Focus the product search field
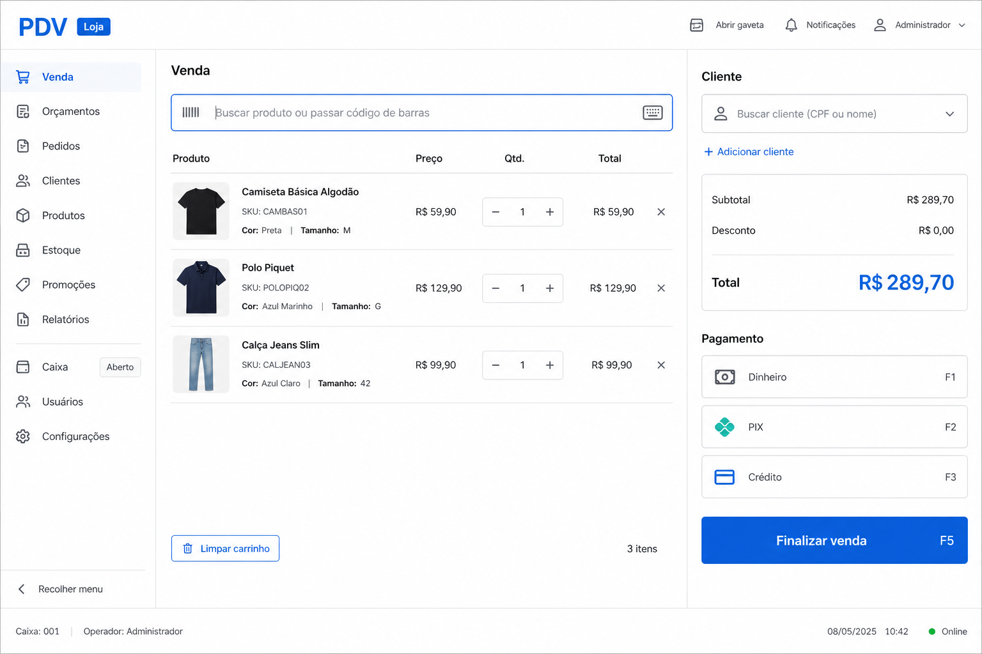This screenshot has height=654, width=982. 422,112
